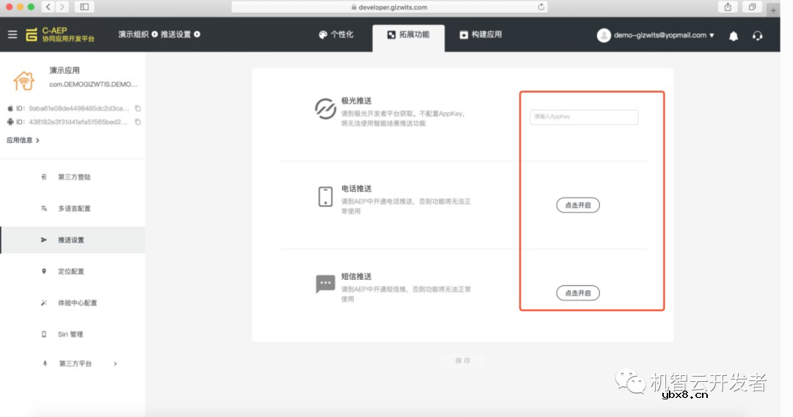
Task: Click the 短信推送 message bubble icon
Action: 325,284
